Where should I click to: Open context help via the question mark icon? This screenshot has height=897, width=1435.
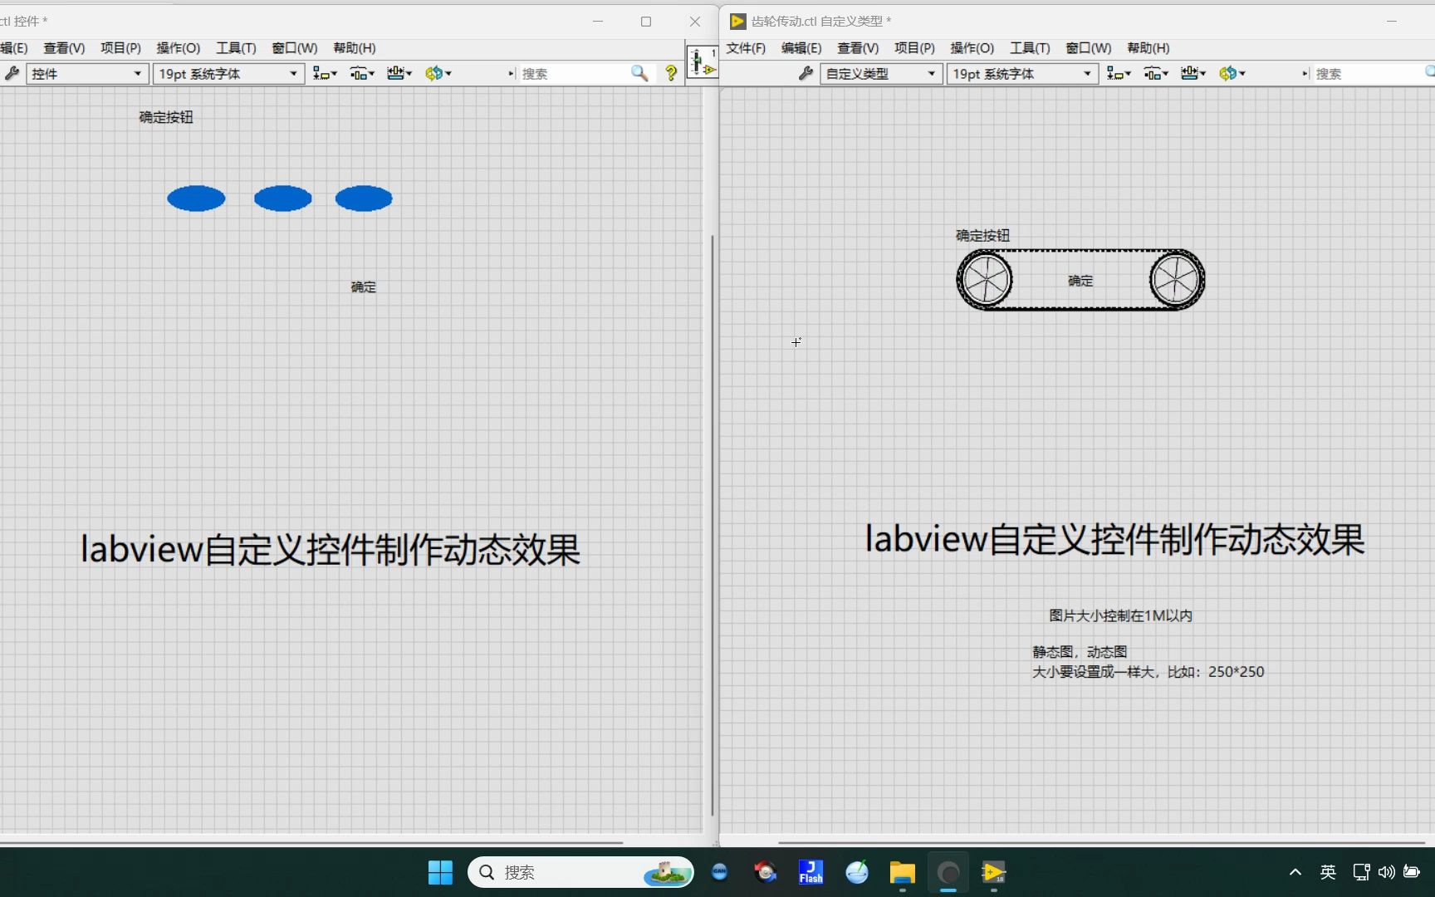670,73
